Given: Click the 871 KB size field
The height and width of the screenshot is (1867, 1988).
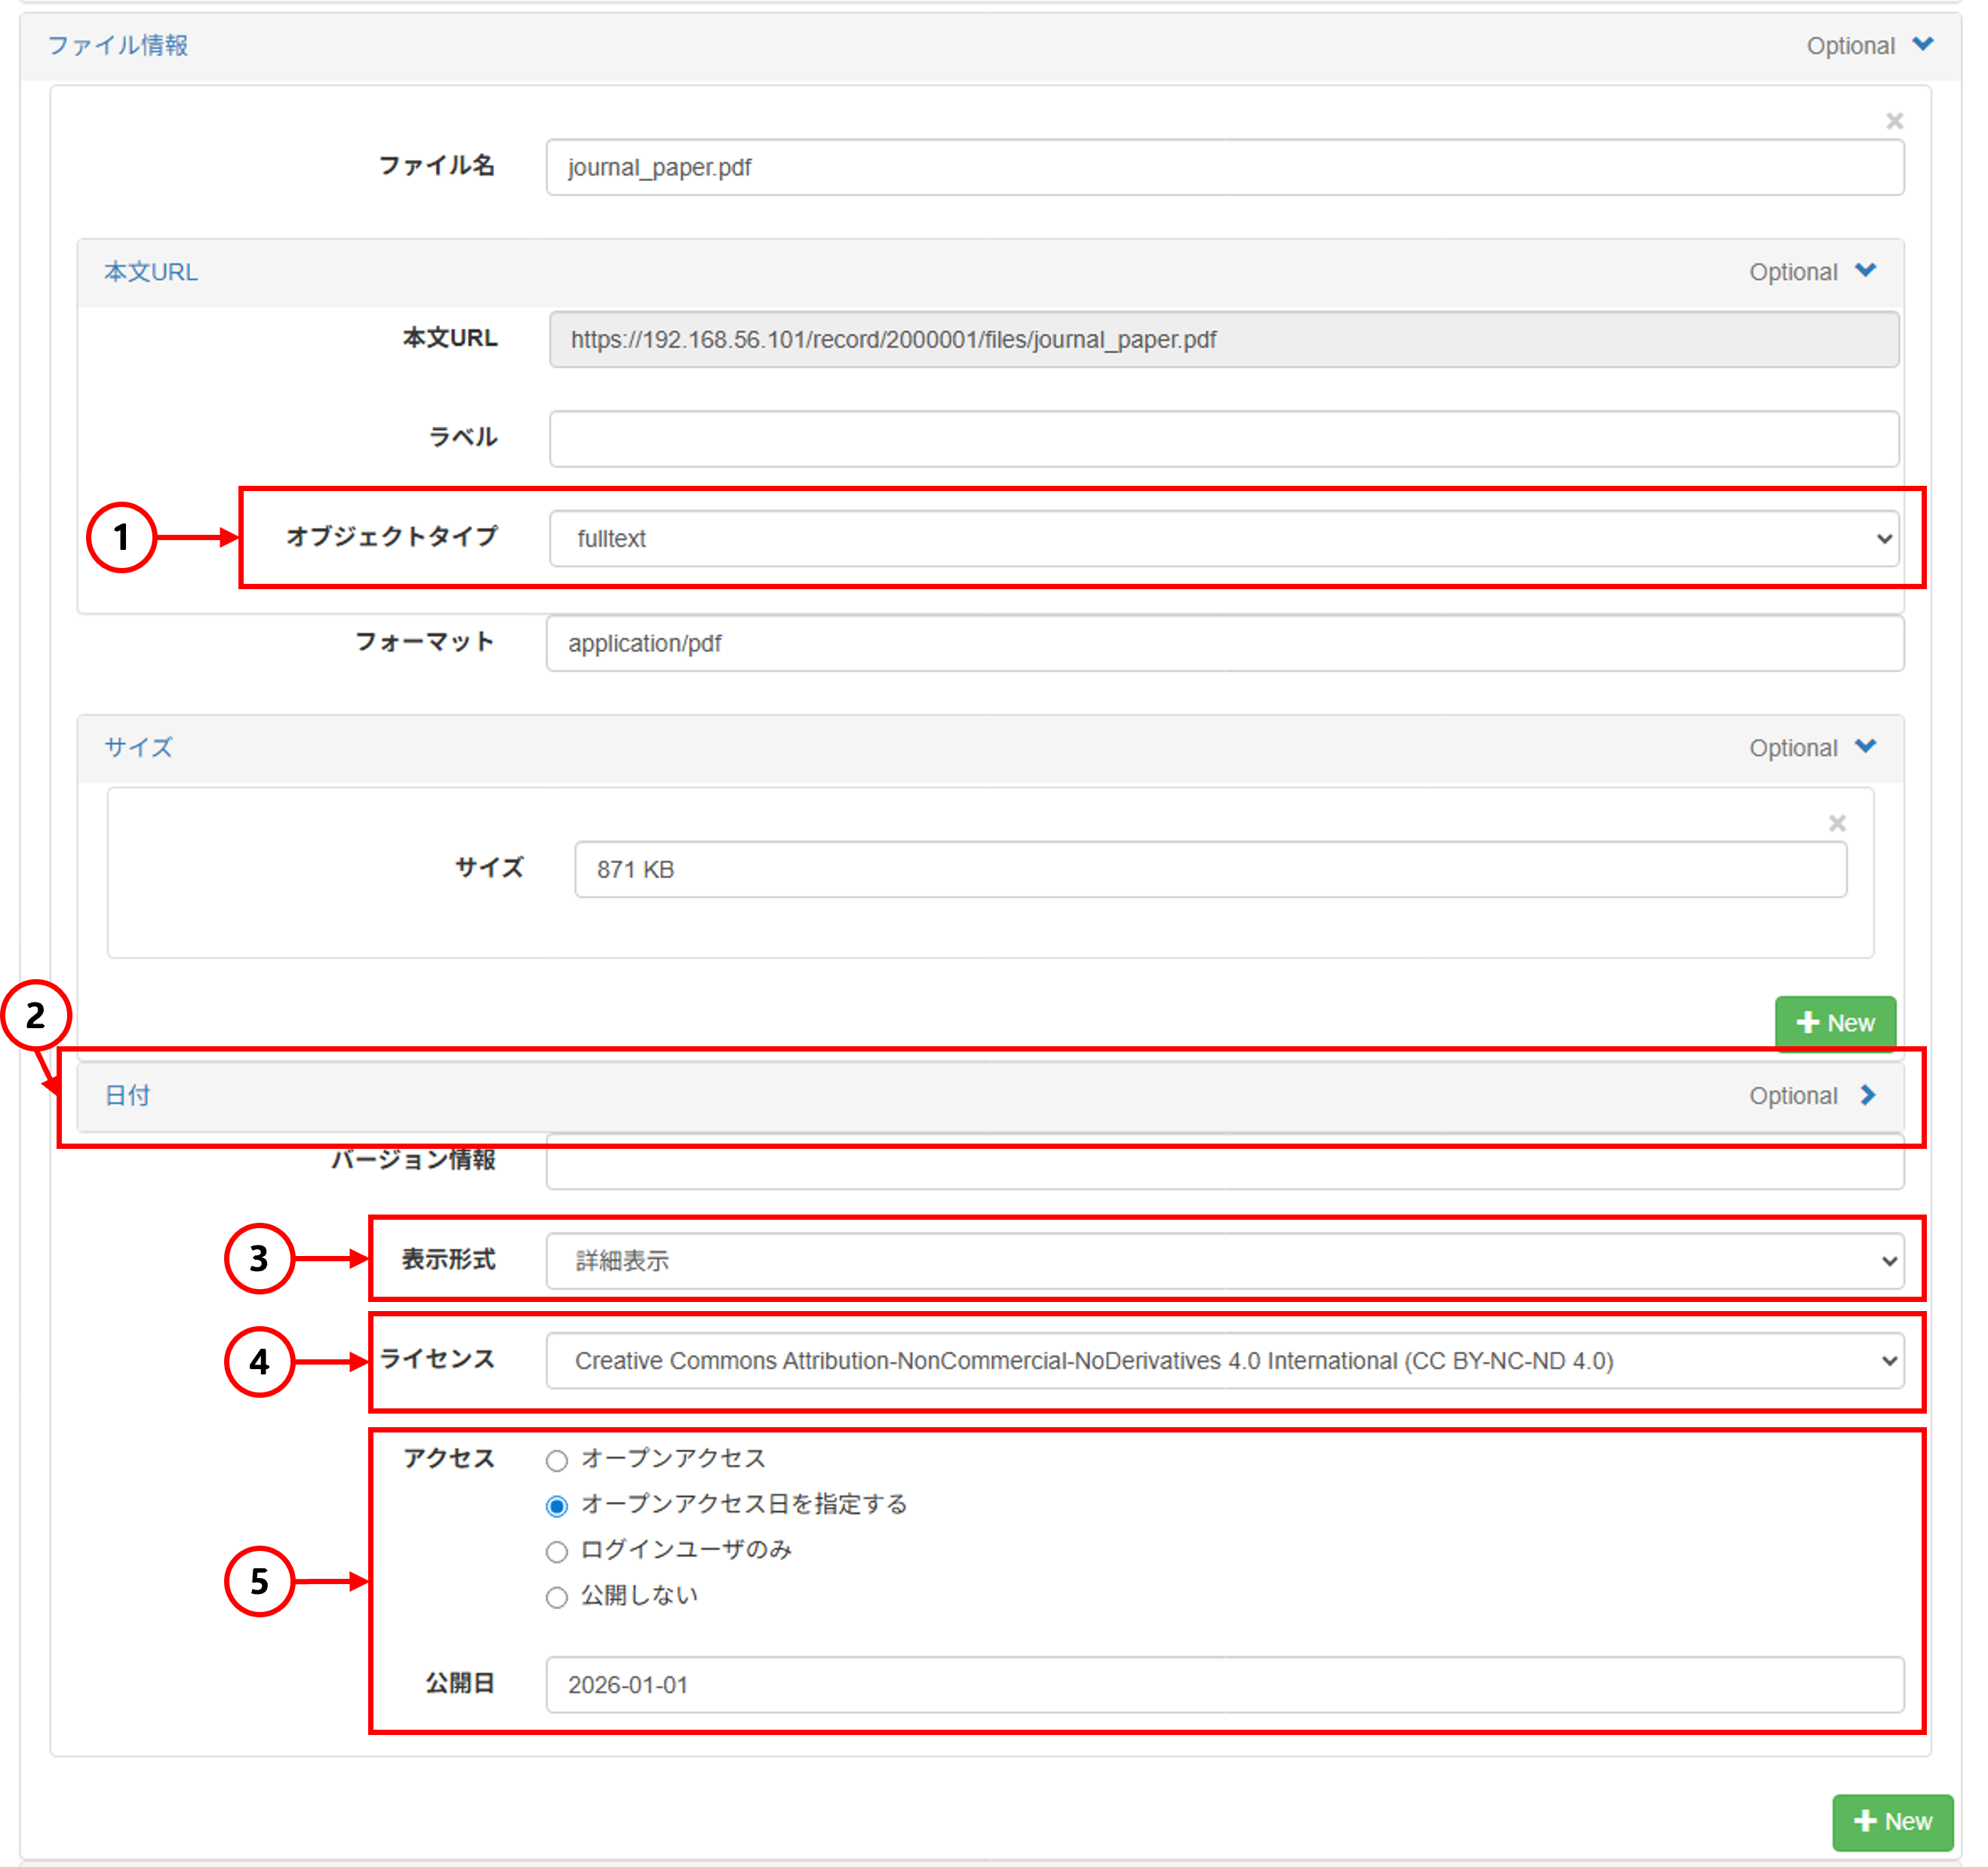Looking at the screenshot, I should coord(1210,869).
